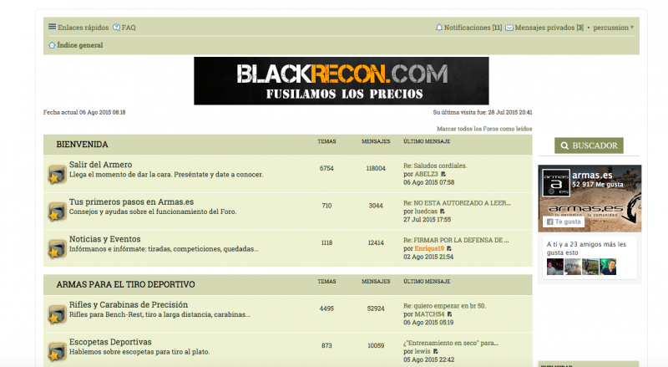This screenshot has height=367, width=668.
Task: Open Notificaciones [11] dropdown
Action: tap(473, 28)
